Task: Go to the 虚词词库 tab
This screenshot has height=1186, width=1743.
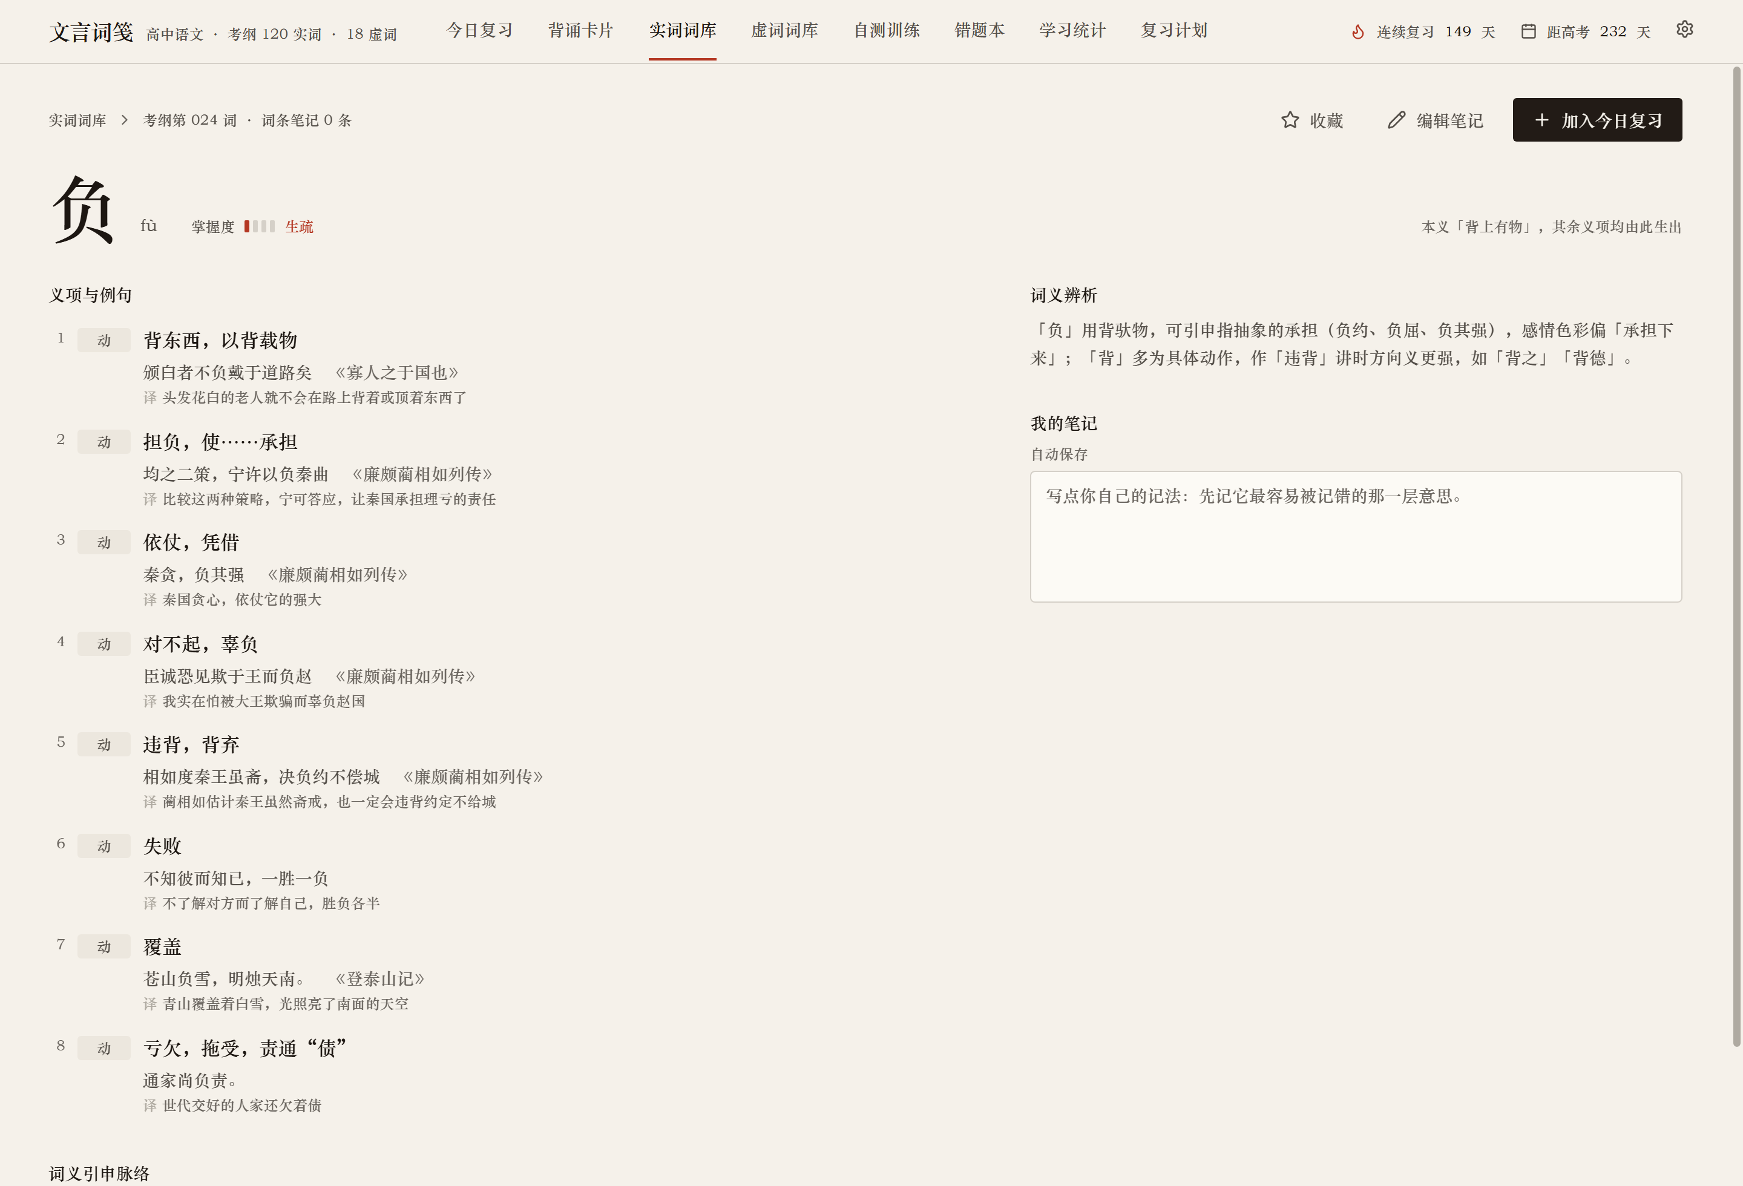Action: (x=784, y=31)
